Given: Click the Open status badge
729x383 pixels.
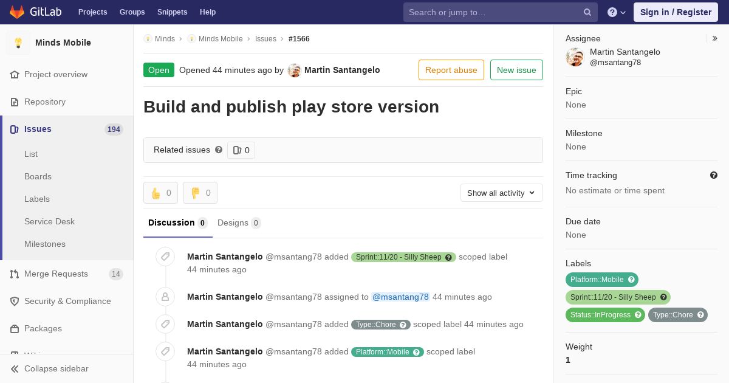Looking at the screenshot, I should pyautogui.click(x=159, y=70).
